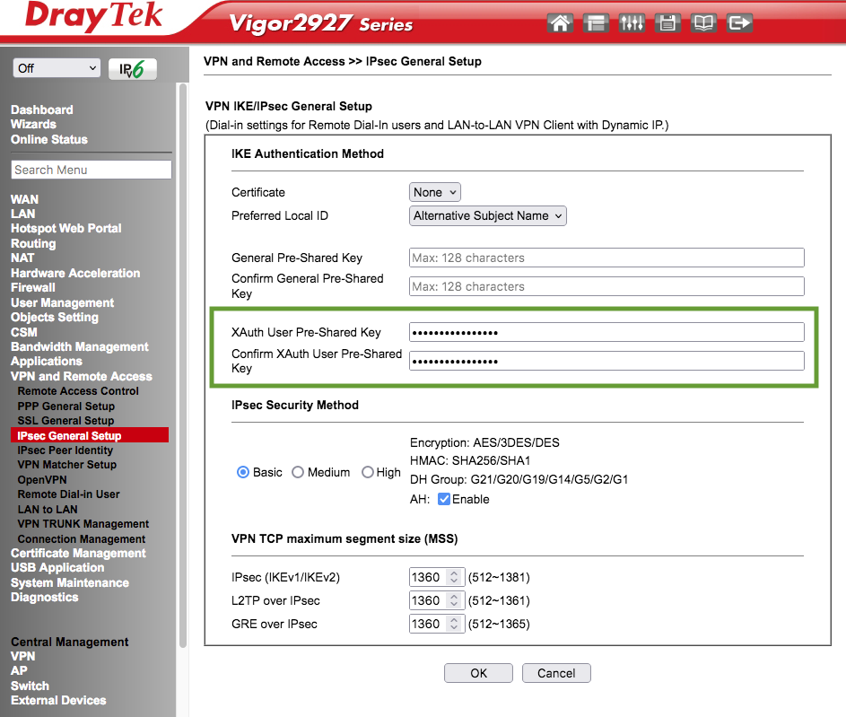846x717 pixels.
Task: Select the High security radio button
Action: [368, 473]
